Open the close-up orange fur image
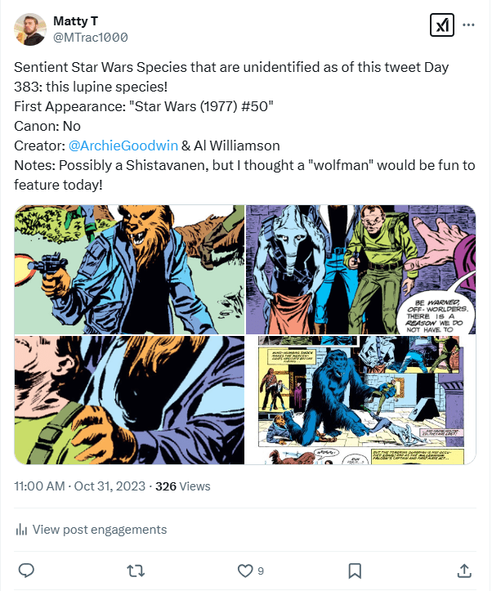This screenshot has height=591, width=492. (128, 401)
